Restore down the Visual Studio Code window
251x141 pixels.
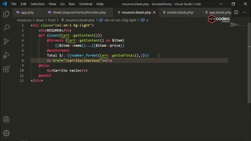[233, 4]
